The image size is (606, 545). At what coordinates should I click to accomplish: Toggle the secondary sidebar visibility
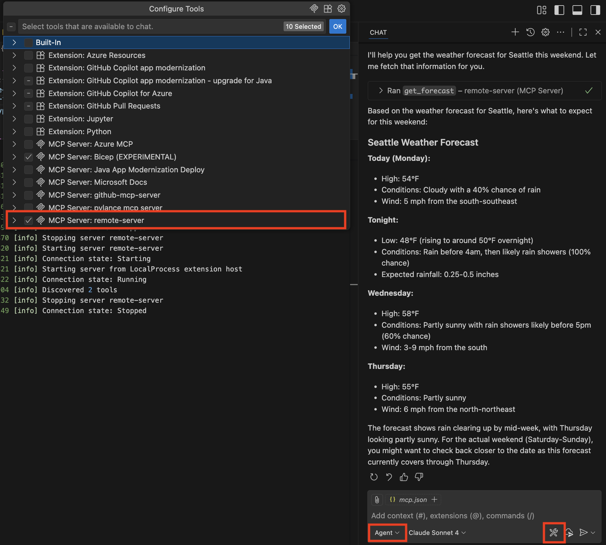(595, 10)
